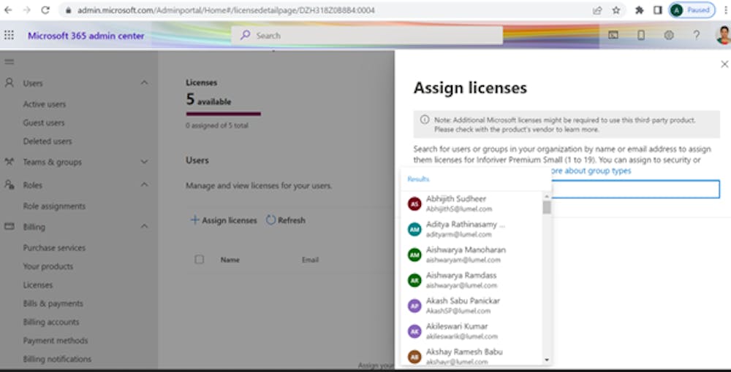The height and width of the screenshot is (372, 731).
Task: Open browser side panel icon
Action: pyautogui.click(x=658, y=10)
